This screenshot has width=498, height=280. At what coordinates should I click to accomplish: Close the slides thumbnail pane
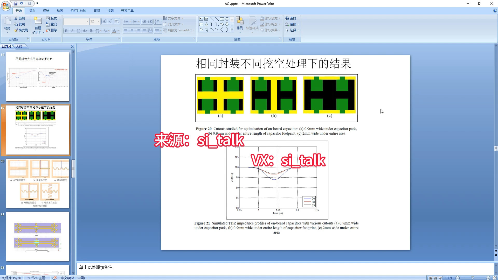coord(72,46)
